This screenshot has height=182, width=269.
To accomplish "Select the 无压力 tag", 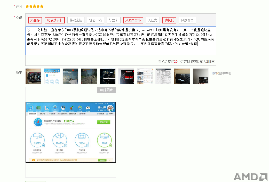I will coord(153,20).
